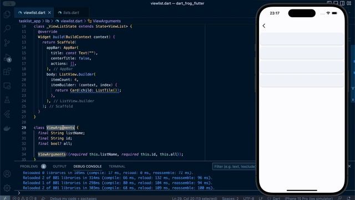Click 'final String listName;' code line
This screenshot has height=200, width=355.
point(61,133)
